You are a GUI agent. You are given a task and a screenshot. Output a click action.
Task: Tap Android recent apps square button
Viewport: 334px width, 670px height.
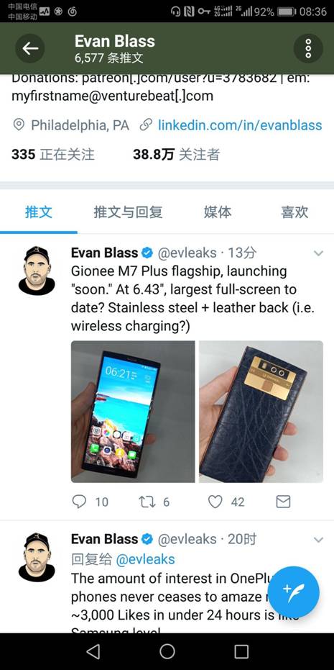[241, 651]
